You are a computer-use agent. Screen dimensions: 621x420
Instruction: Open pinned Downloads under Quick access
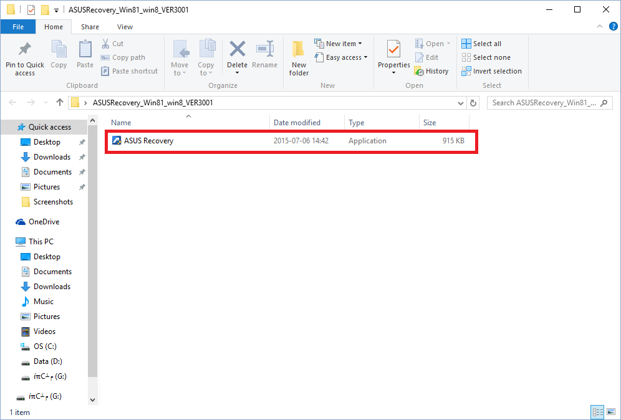point(52,157)
